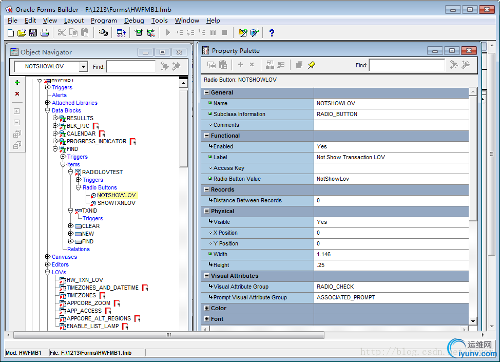Image resolution: width=500 pixels, height=362 pixels.
Task: Open the Tools menu
Action: (159, 21)
